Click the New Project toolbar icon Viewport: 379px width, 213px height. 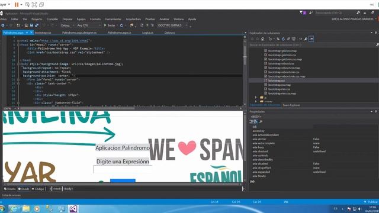[x=18, y=25]
